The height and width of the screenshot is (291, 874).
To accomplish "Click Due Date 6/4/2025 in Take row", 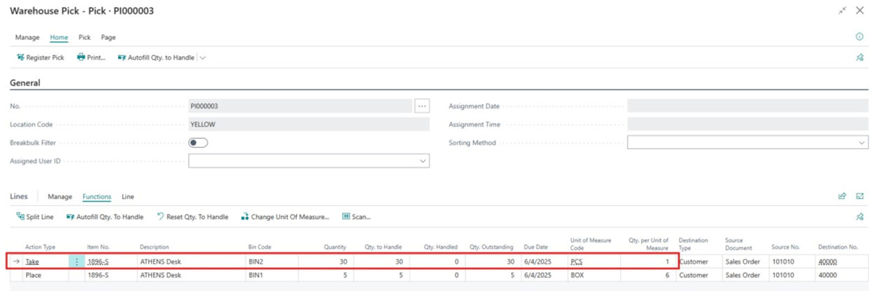I will pos(538,261).
